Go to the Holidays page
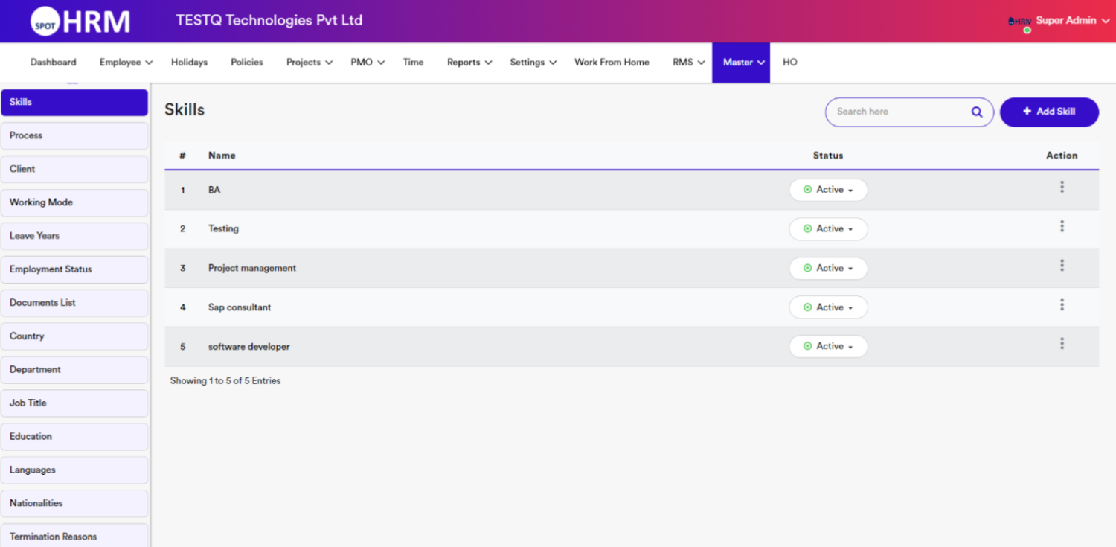This screenshot has width=1116, height=547. [x=189, y=63]
